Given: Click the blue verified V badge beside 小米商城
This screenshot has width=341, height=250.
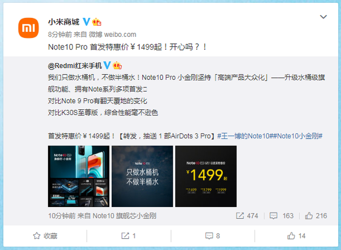Looking at the screenshot, I should [x=86, y=22].
